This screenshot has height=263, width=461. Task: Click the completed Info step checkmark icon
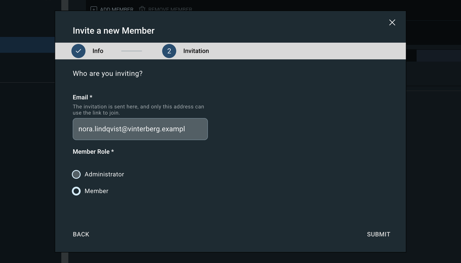pyautogui.click(x=78, y=51)
